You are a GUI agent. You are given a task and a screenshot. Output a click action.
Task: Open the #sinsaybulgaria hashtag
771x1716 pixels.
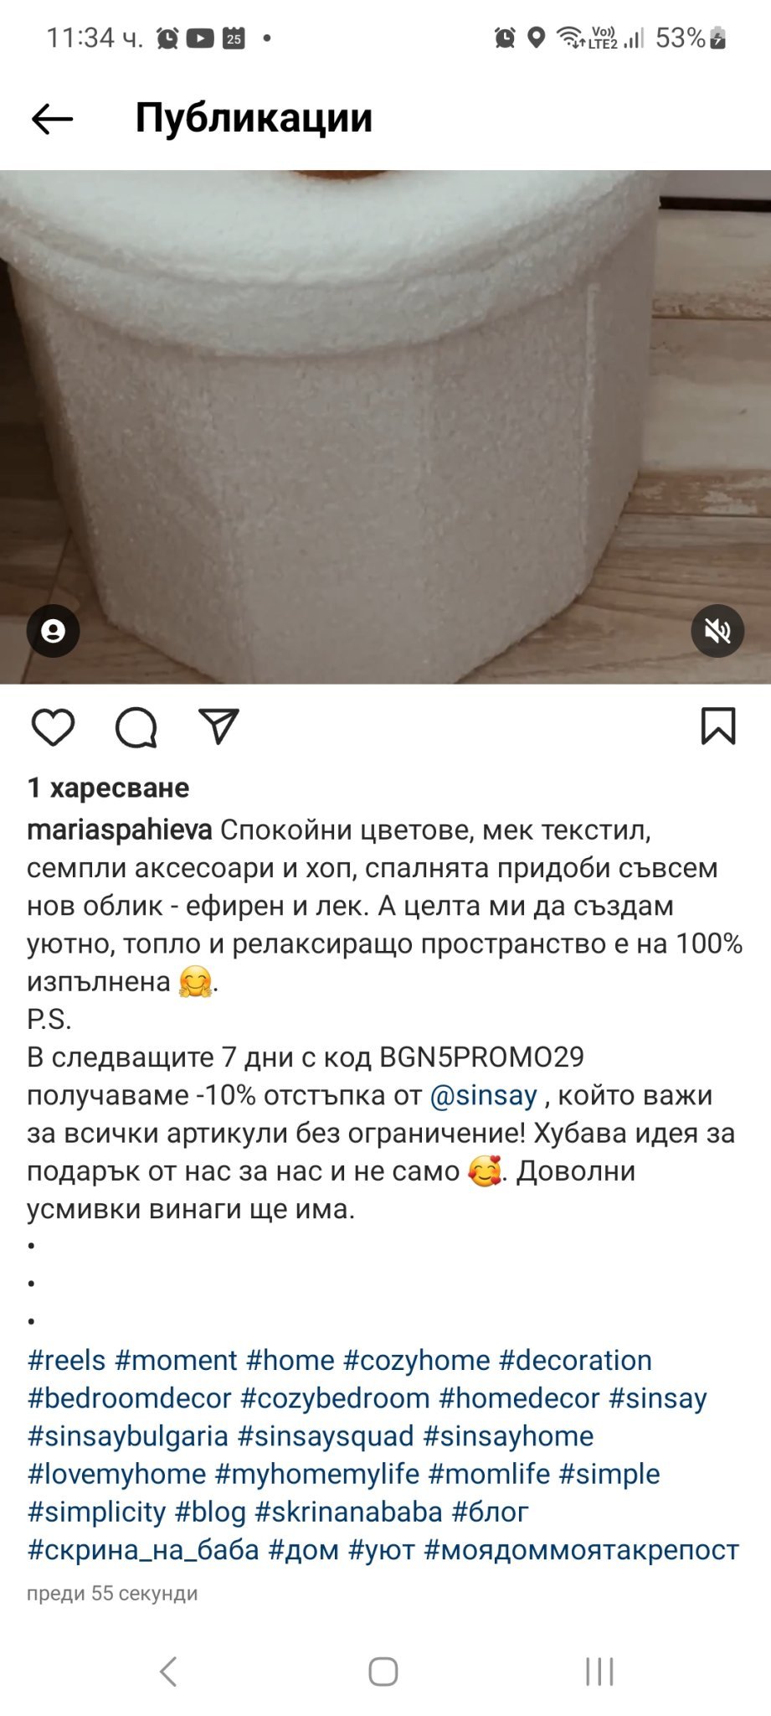click(127, 1435)
